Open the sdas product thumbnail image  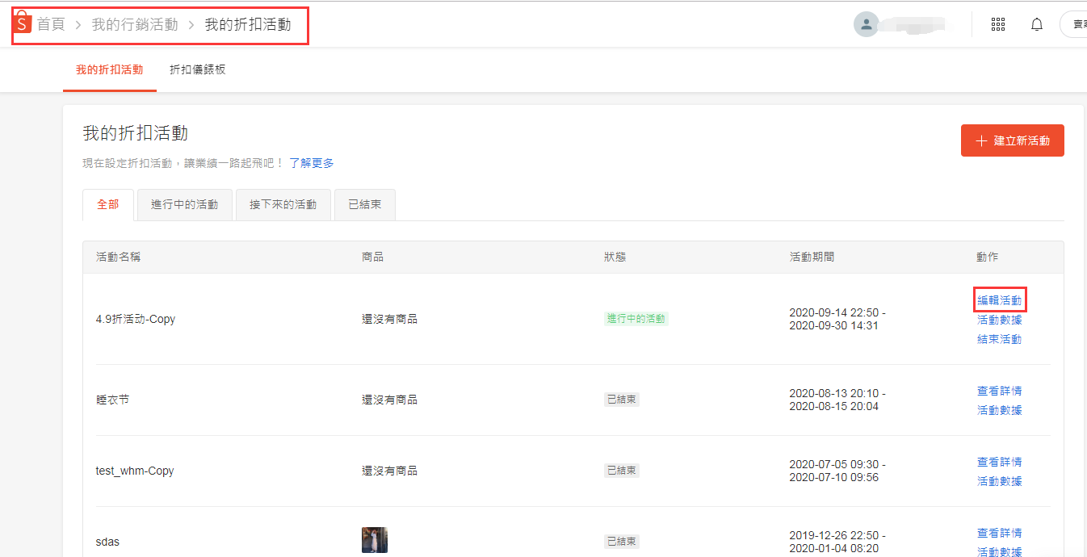coord(375,540)
